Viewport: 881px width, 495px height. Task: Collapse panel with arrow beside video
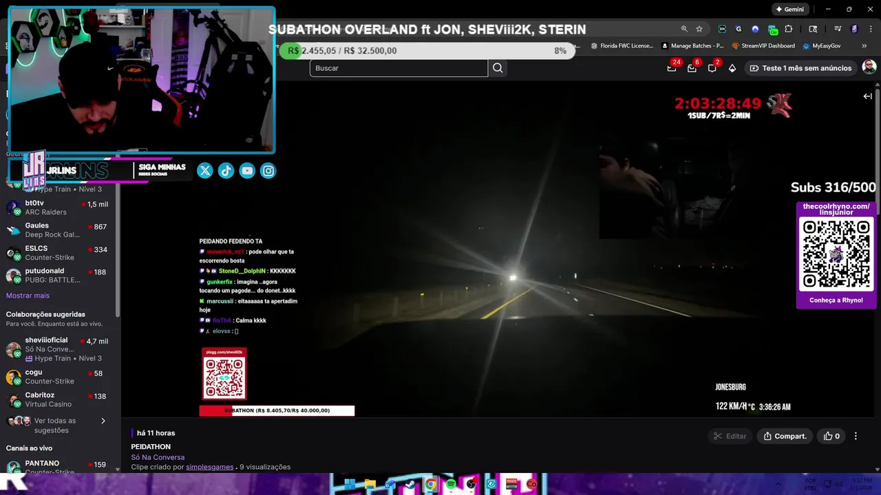867,96
